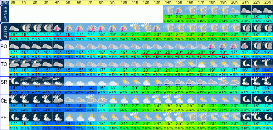Click the 91 % precipitation value for PO at 15h

tap(179, 57)
